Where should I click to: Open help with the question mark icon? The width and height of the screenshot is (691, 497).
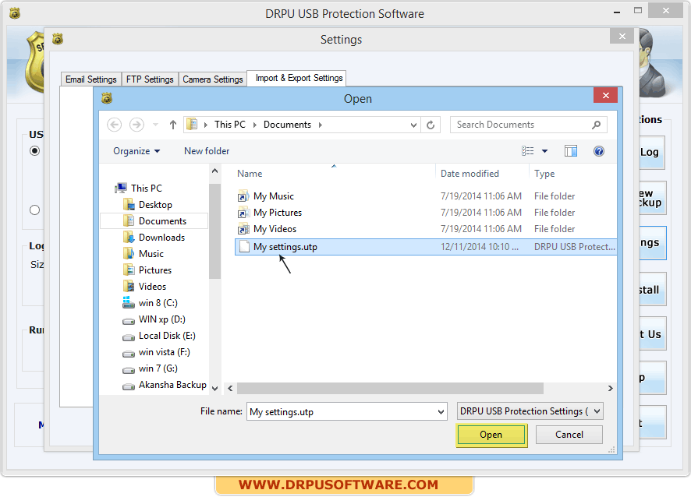coord(598,151)
